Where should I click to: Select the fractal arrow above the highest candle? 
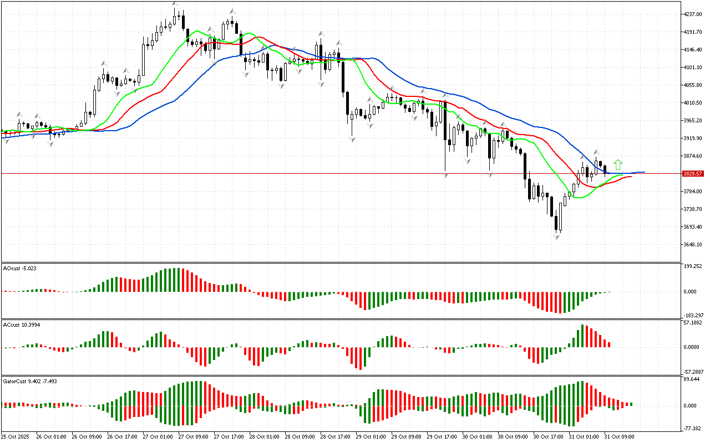coord(175,4)
